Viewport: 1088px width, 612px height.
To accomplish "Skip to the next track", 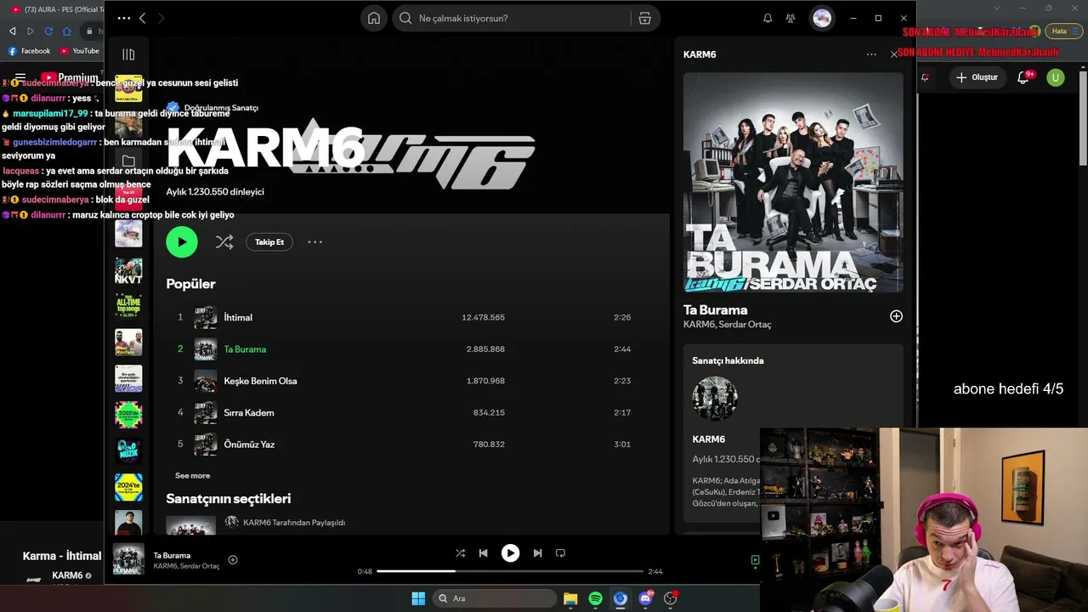I will [537, 552].
